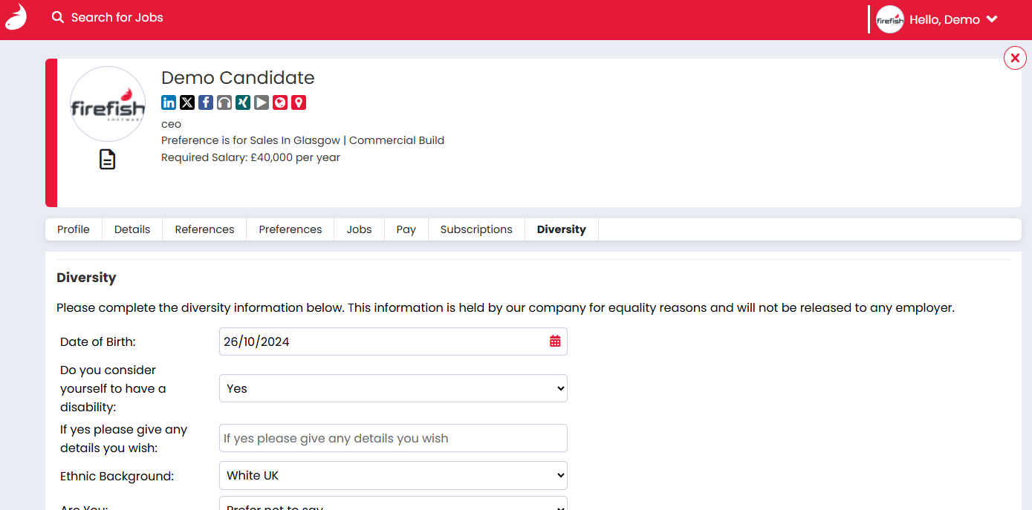
Task: Open the Ethnic Background dropdown
Action: point(393,475)
